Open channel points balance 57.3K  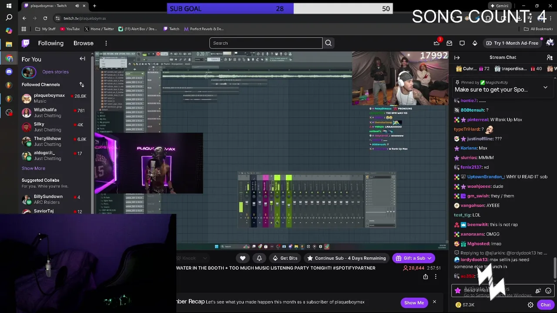(x=465, y=305)
